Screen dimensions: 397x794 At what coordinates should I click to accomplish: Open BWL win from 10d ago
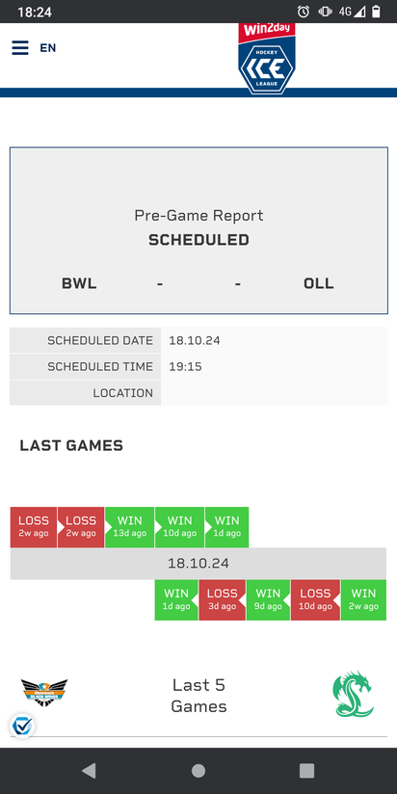click(179, 527)
